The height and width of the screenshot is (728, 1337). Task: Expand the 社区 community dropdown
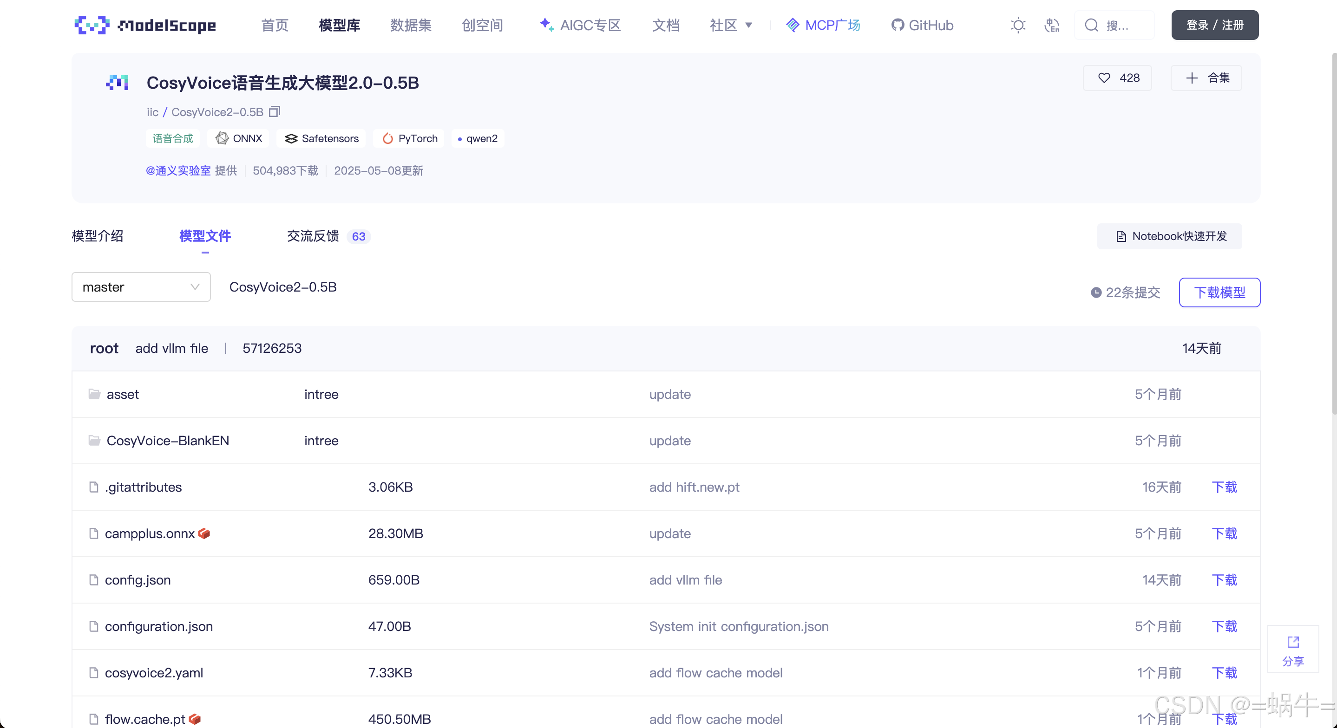click(731, 25)
